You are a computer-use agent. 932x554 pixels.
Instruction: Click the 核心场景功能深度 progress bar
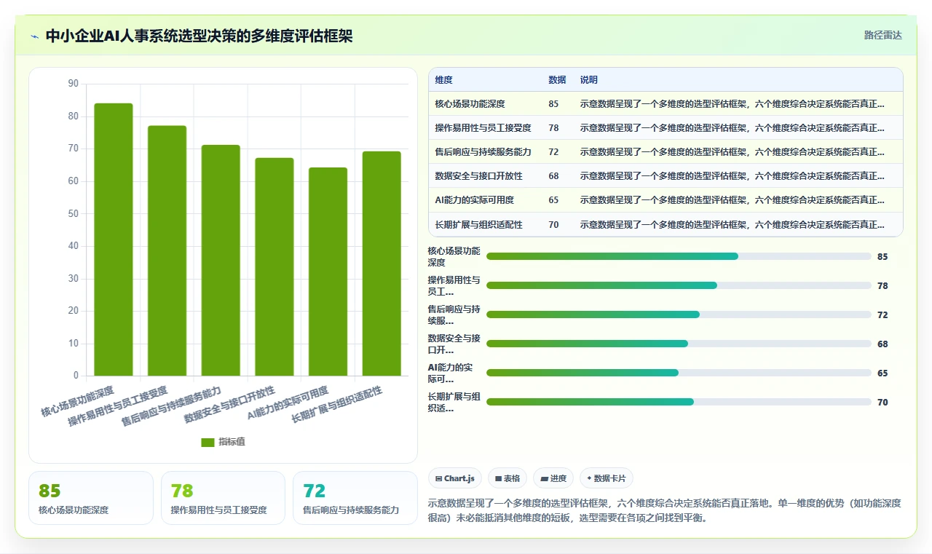(679, 256)
